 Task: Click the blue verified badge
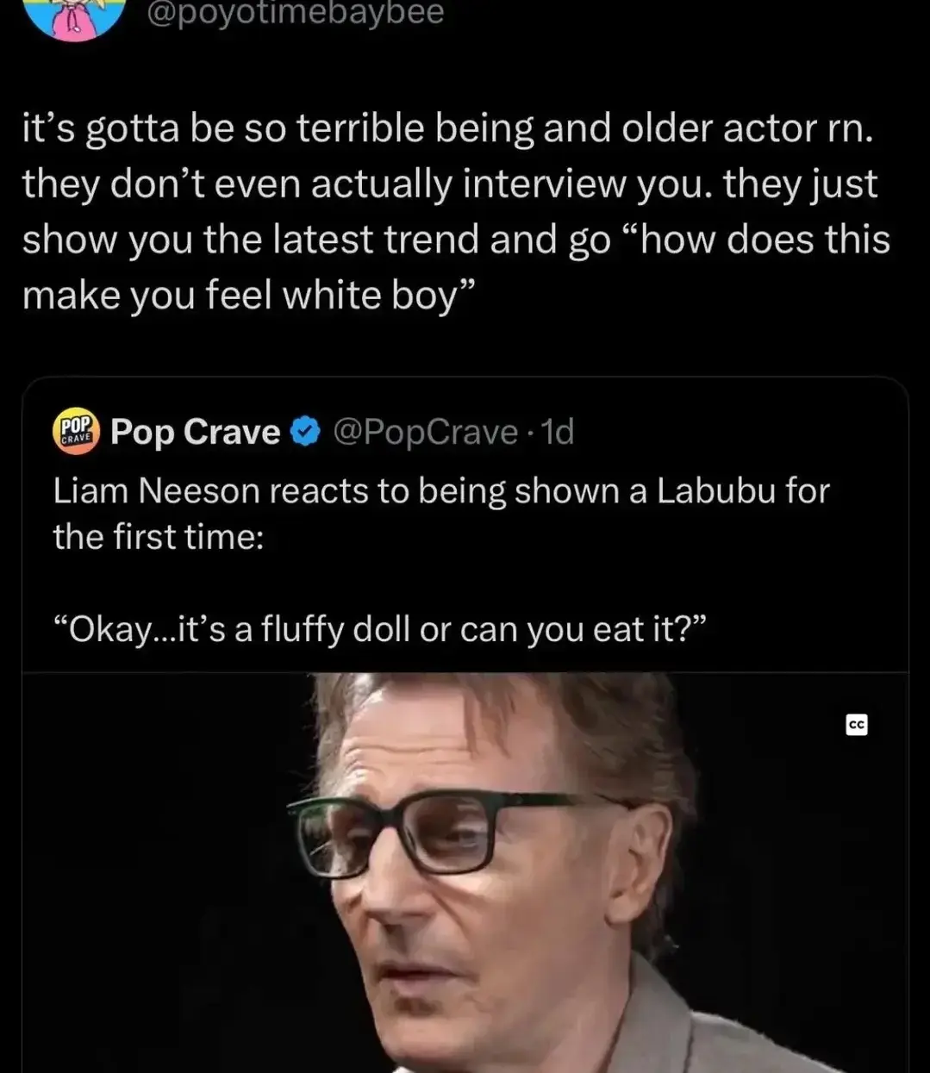[x=305, y=432]
